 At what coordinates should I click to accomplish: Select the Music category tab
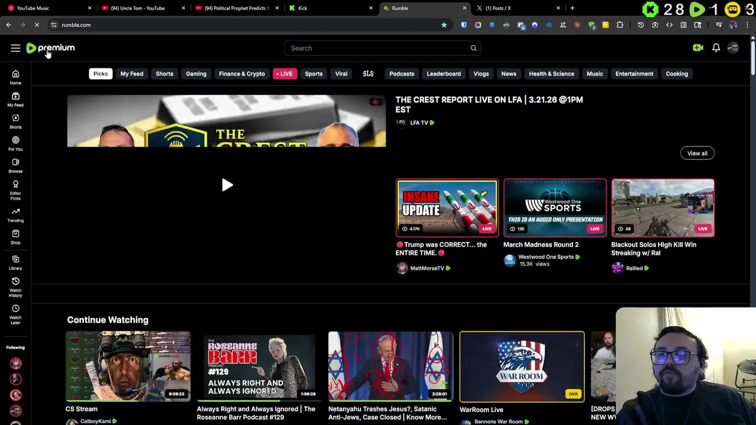pyautogui.click(x=595, y=74)
